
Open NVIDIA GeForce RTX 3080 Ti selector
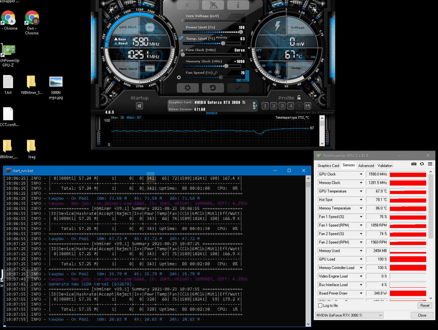(349, 315)
